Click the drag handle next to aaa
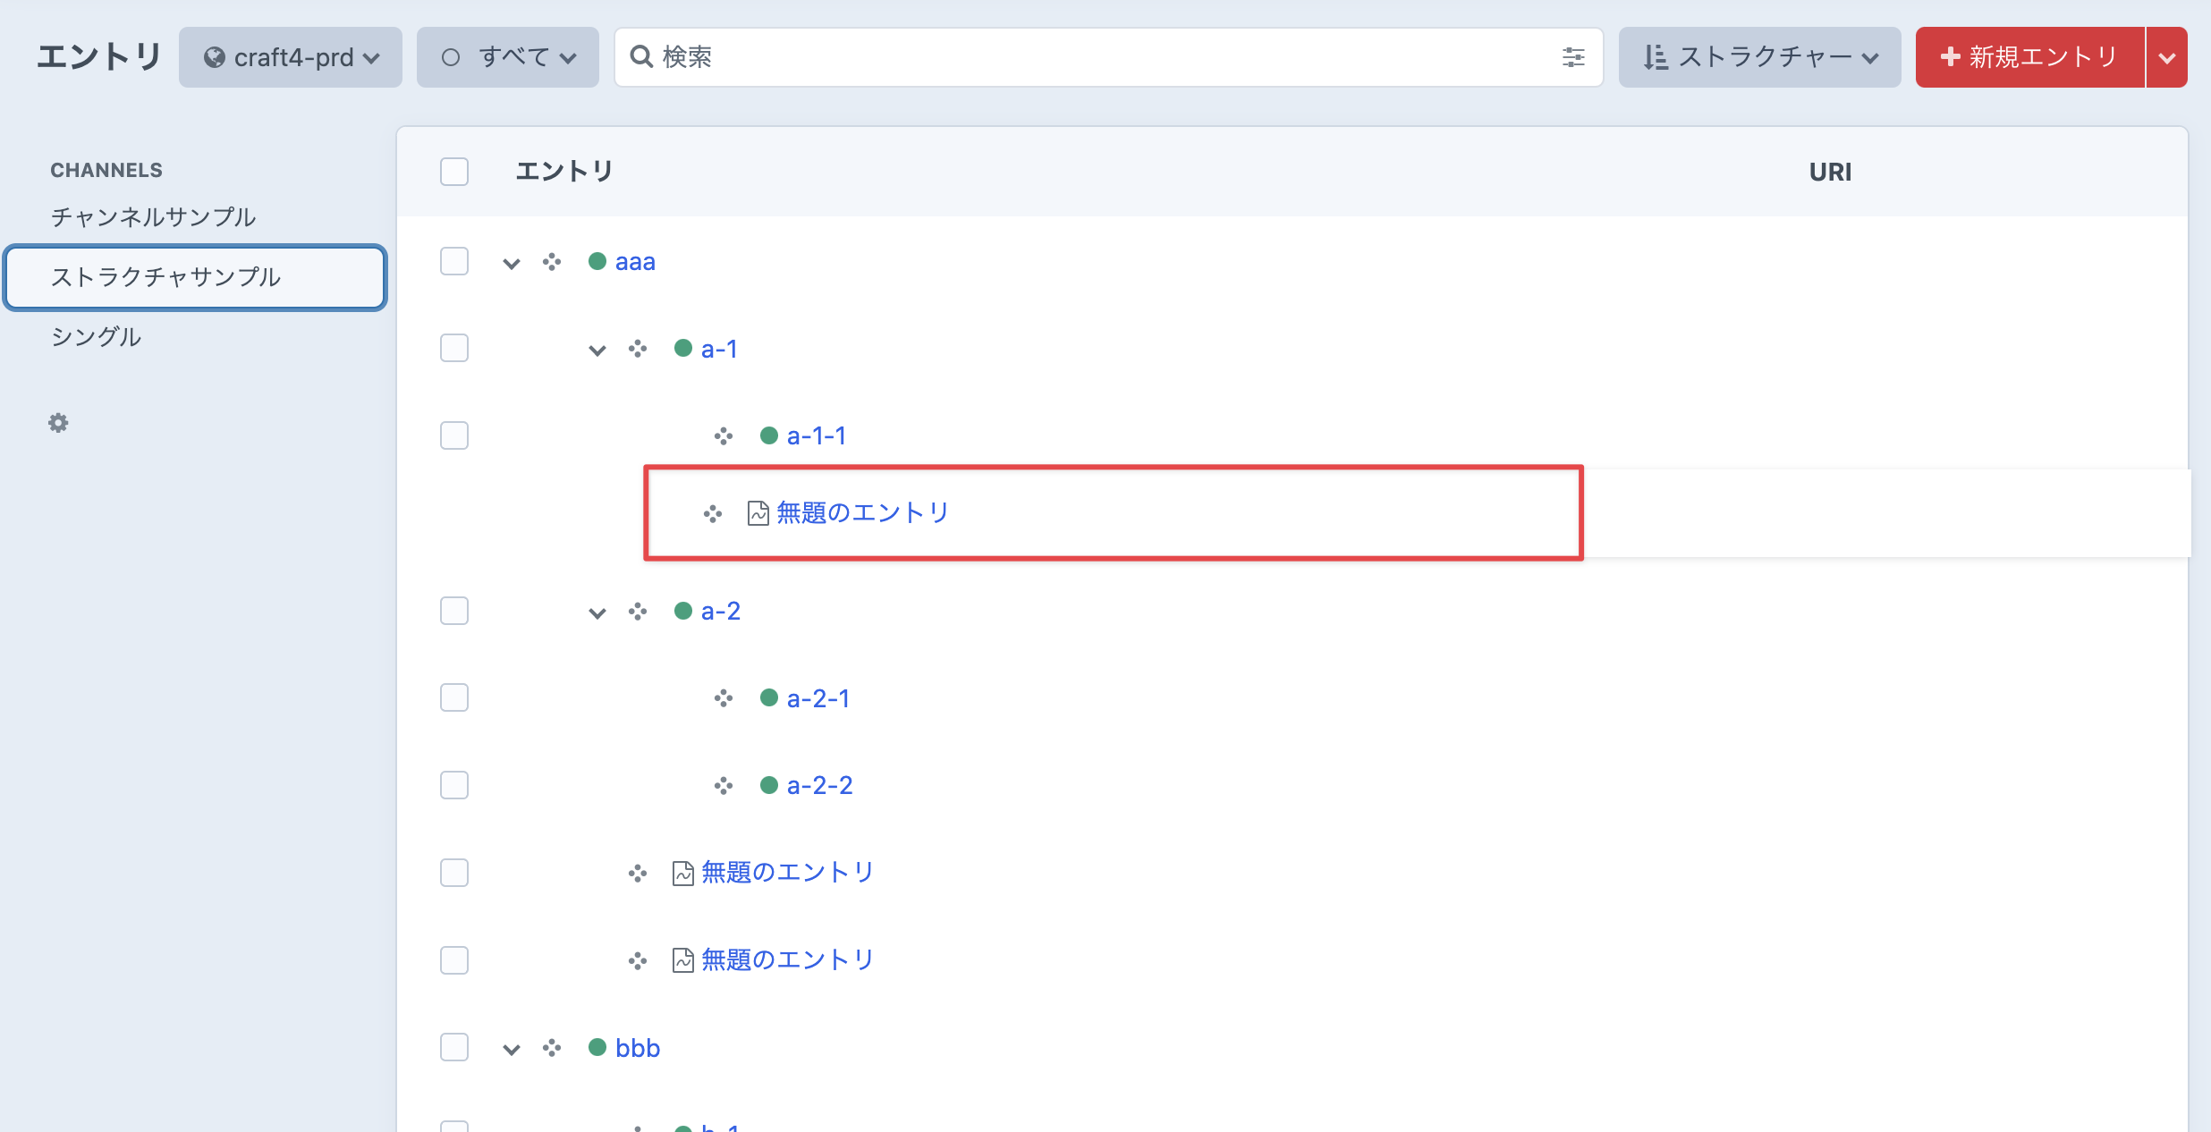Image resolution: width=2211 pixels, height=1132 pixels. pos(553,261)
